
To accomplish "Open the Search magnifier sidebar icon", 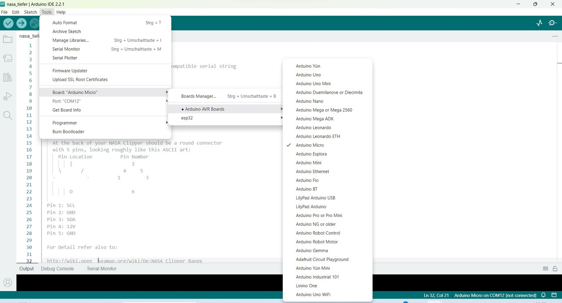I will 7,115.
